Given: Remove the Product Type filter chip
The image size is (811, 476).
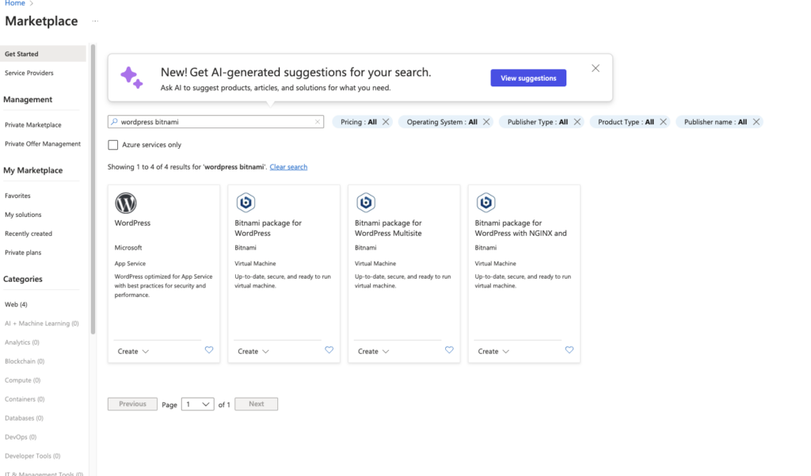Looking at the screenshot, I should [x=663, y=122].
